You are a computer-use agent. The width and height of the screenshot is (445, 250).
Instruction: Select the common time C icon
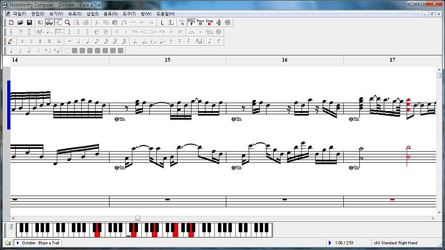coord(97,32)
